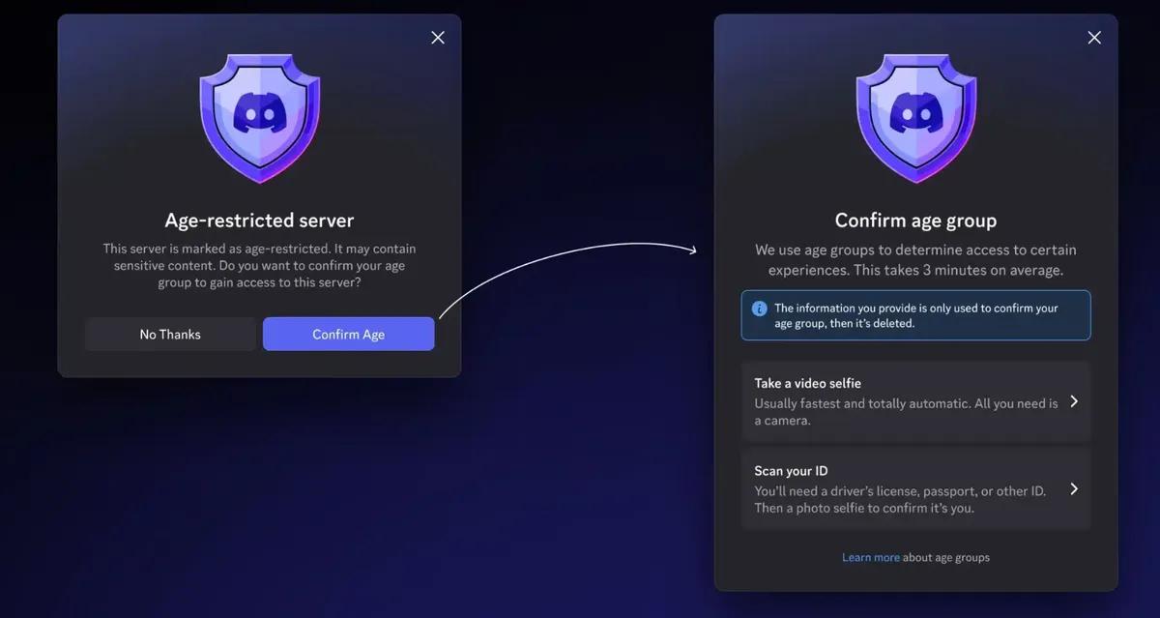
Task: Expand the Take a video selfie option chevron
Action: (x=1075, y=400)
